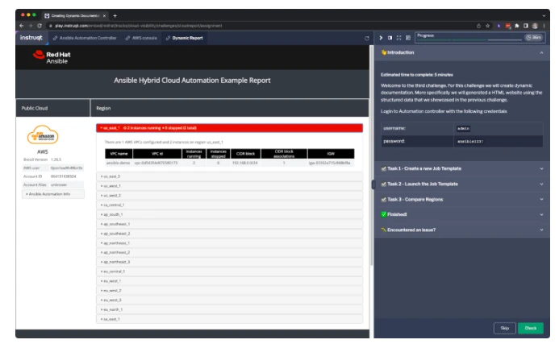Click the share icon in address bar
Screen dimensions: 559x348
(478, 26)
